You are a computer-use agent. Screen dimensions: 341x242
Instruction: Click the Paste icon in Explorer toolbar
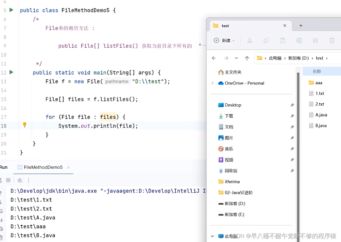282,40
